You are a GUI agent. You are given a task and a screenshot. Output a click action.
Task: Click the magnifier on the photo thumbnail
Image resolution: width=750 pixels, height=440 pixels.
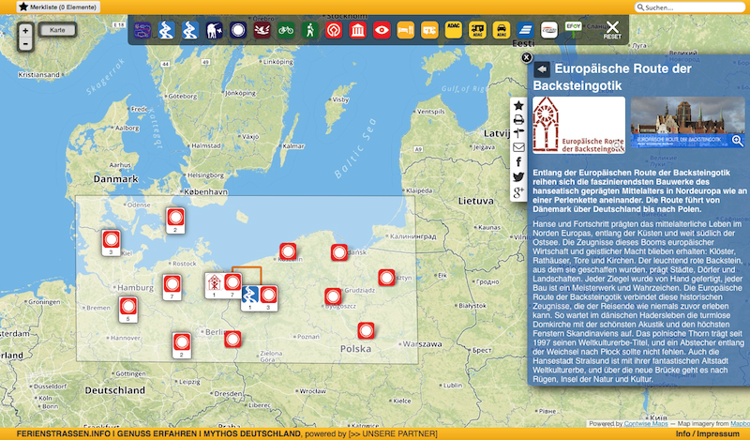point(738,141)
